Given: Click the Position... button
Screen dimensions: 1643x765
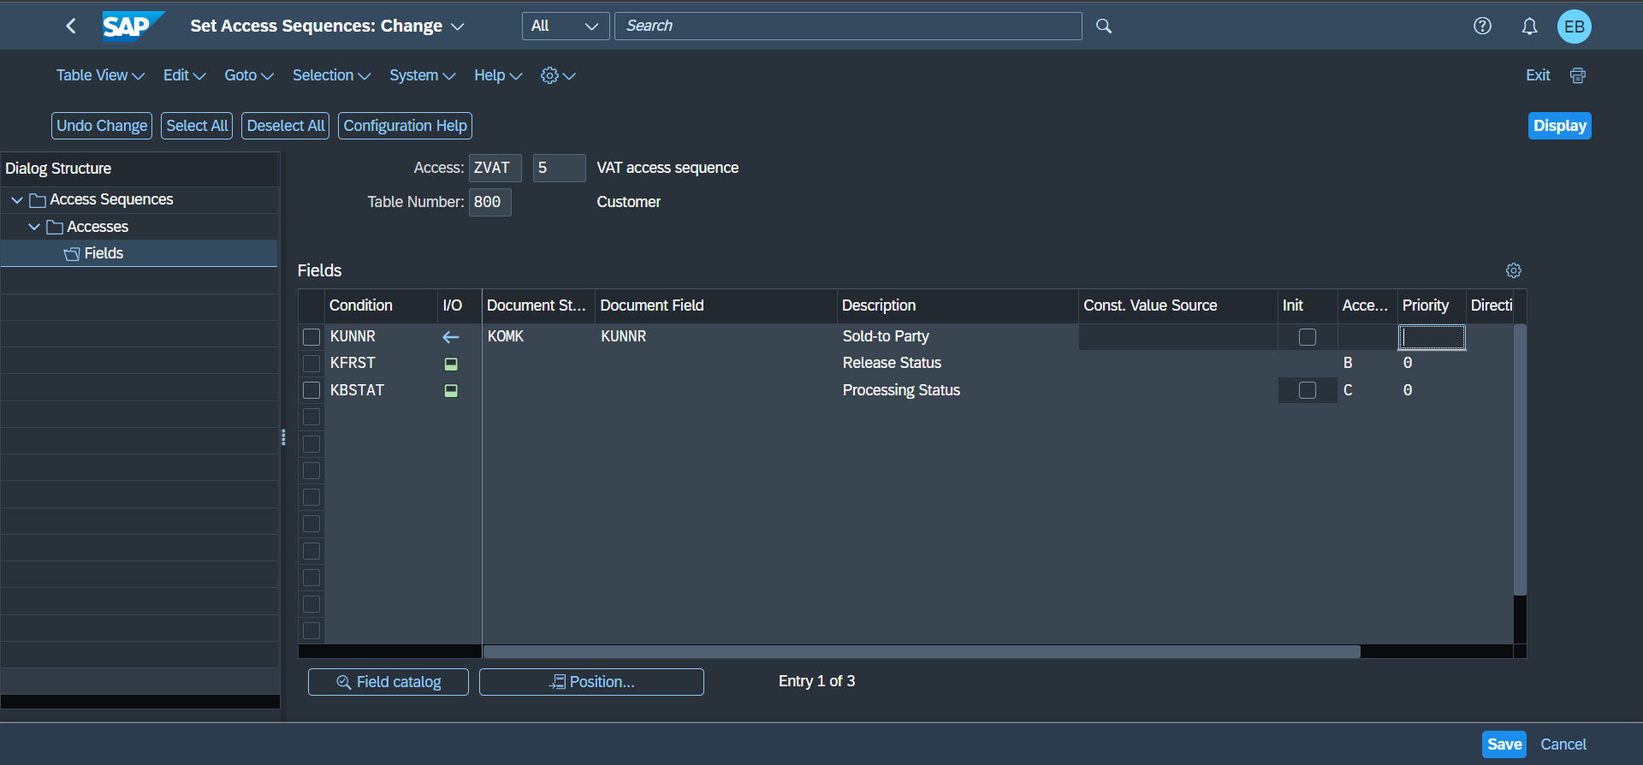Looking at the screenshot, I should click(x=591, y=682).
